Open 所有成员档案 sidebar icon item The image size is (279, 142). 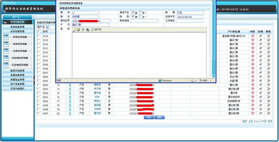click(17, 37)
